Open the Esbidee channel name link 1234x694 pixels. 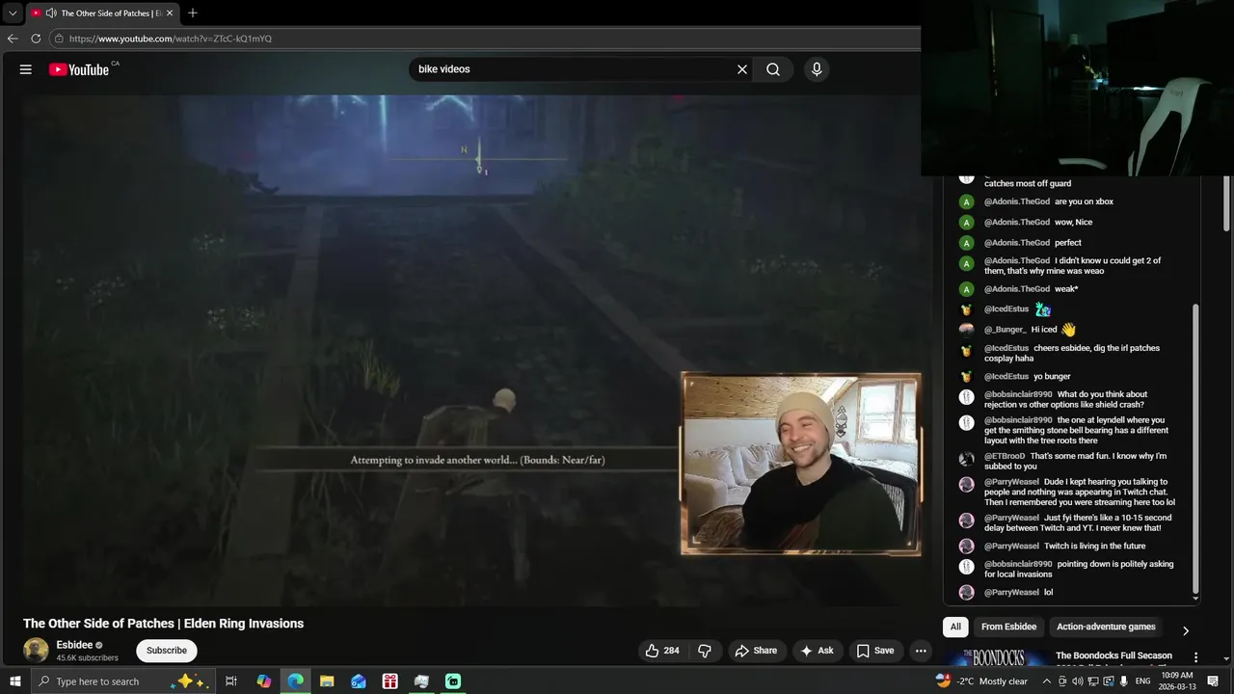point(74,645)
